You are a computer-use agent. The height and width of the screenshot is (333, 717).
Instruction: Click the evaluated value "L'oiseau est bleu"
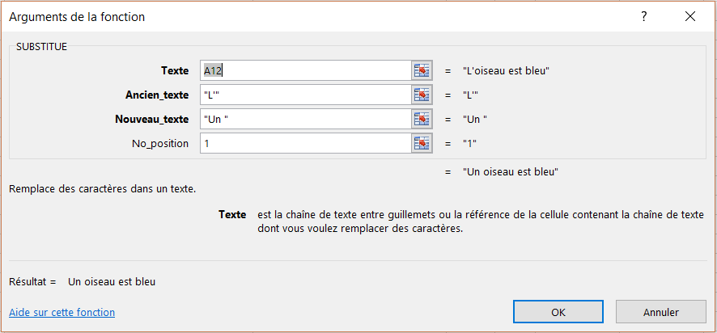506,70
